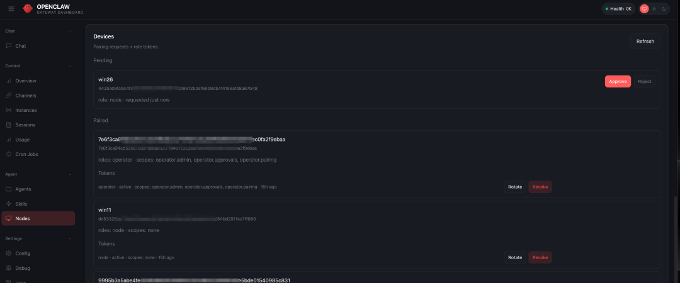Click the Health OK status pill
Image resolution: width=680 pixels, height=283 pixels.
pos(618,9)
